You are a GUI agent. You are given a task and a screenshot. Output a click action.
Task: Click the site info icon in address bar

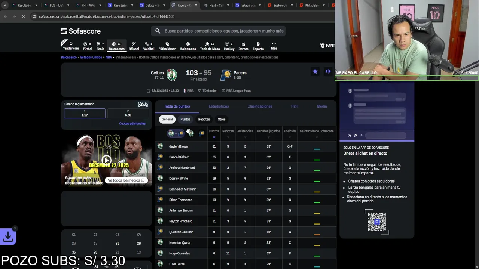coord(34,16)
